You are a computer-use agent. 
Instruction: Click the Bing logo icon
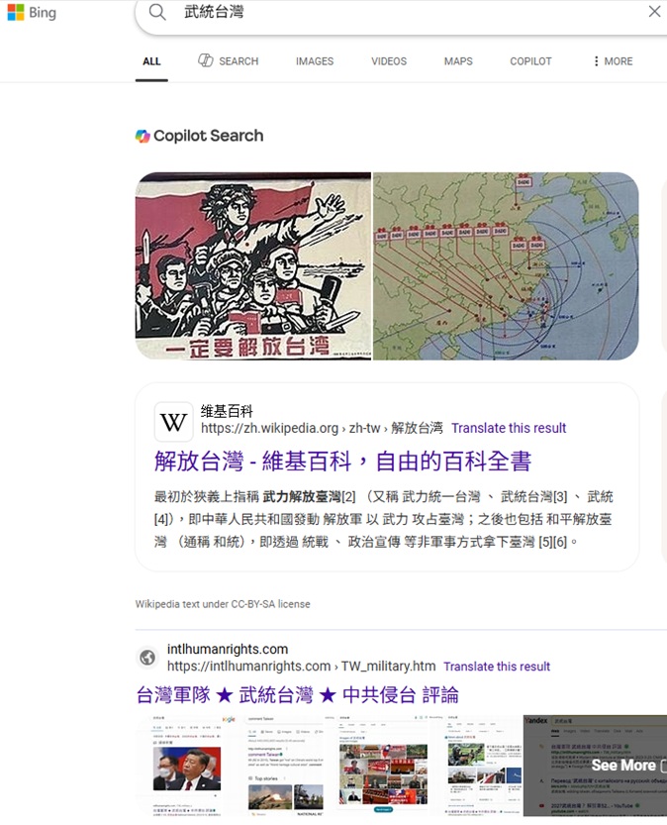point(16,12)
